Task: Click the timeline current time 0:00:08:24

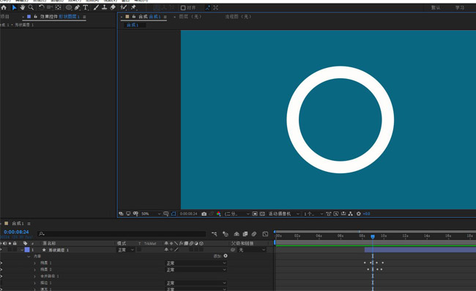Action: tap(16, 232)
